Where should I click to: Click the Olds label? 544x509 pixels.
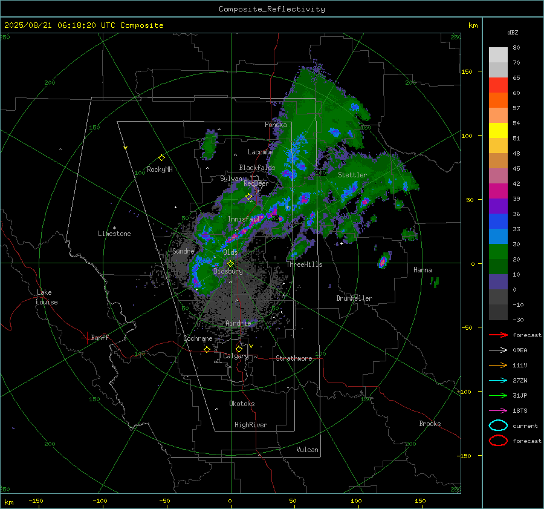click(x=230, y=252)
